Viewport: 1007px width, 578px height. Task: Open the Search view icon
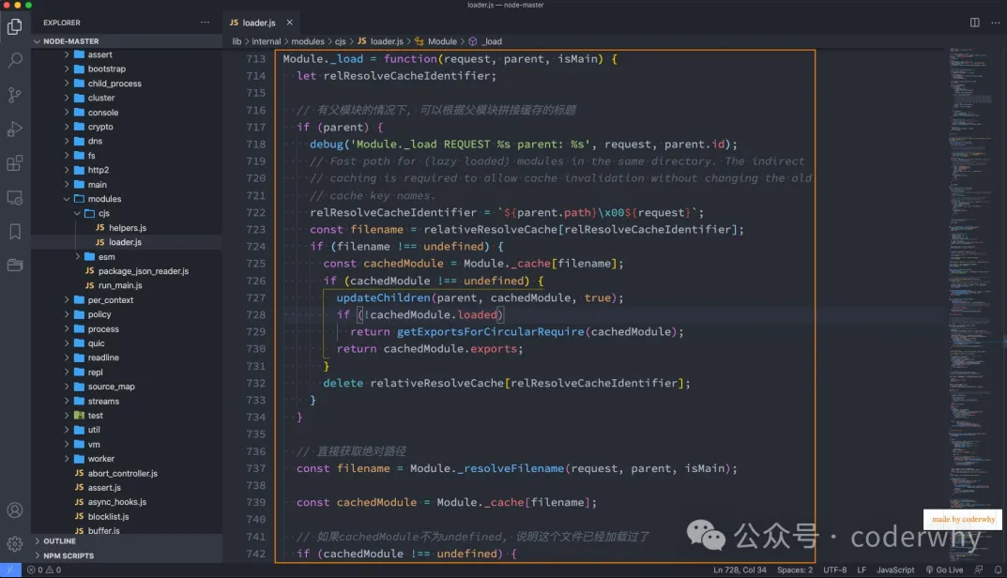(15, 60)
